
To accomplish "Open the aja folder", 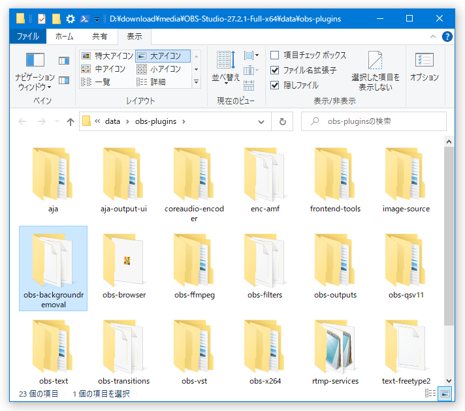I will [53, 180].
